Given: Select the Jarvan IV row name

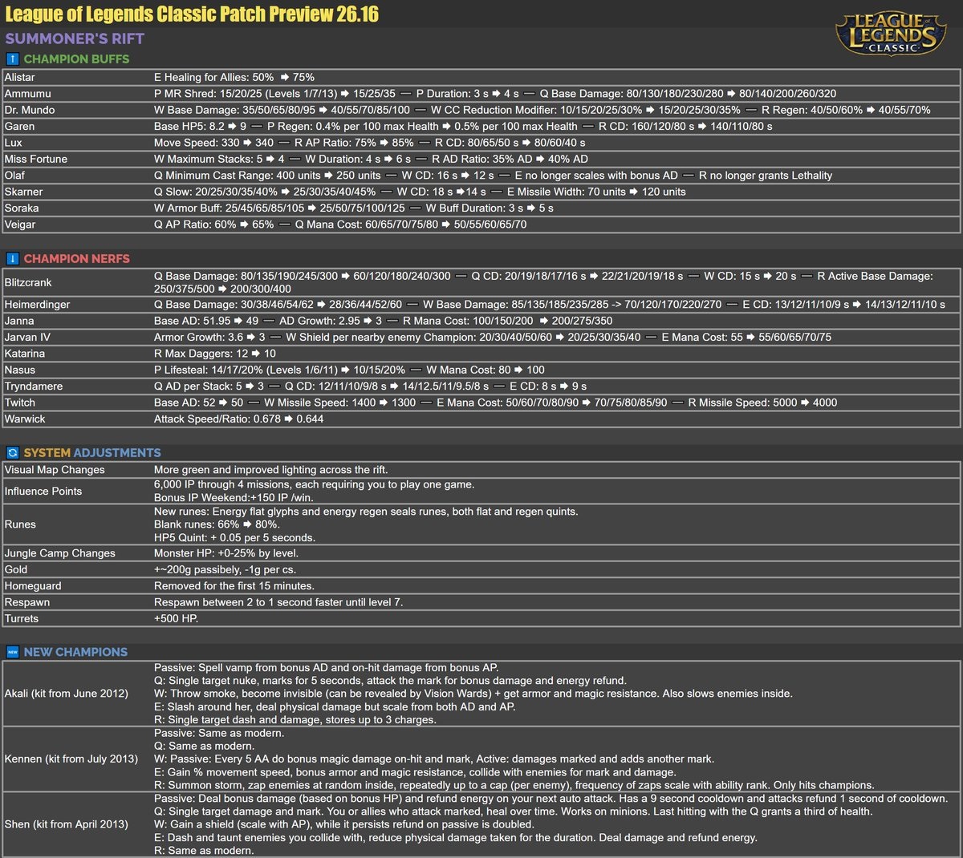Looking at the screenshot, I should point(27,337).
